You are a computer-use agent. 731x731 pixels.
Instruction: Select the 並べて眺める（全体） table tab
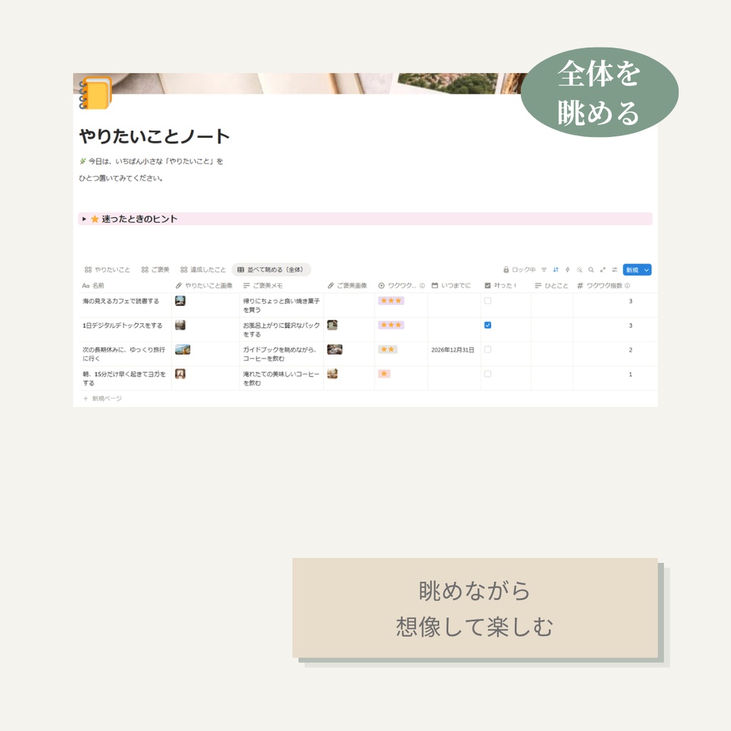tap(271, 269)
